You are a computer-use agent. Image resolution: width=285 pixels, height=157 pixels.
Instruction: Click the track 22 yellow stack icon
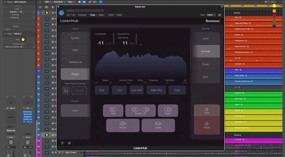pyautogui.click(x=47, y=135)
